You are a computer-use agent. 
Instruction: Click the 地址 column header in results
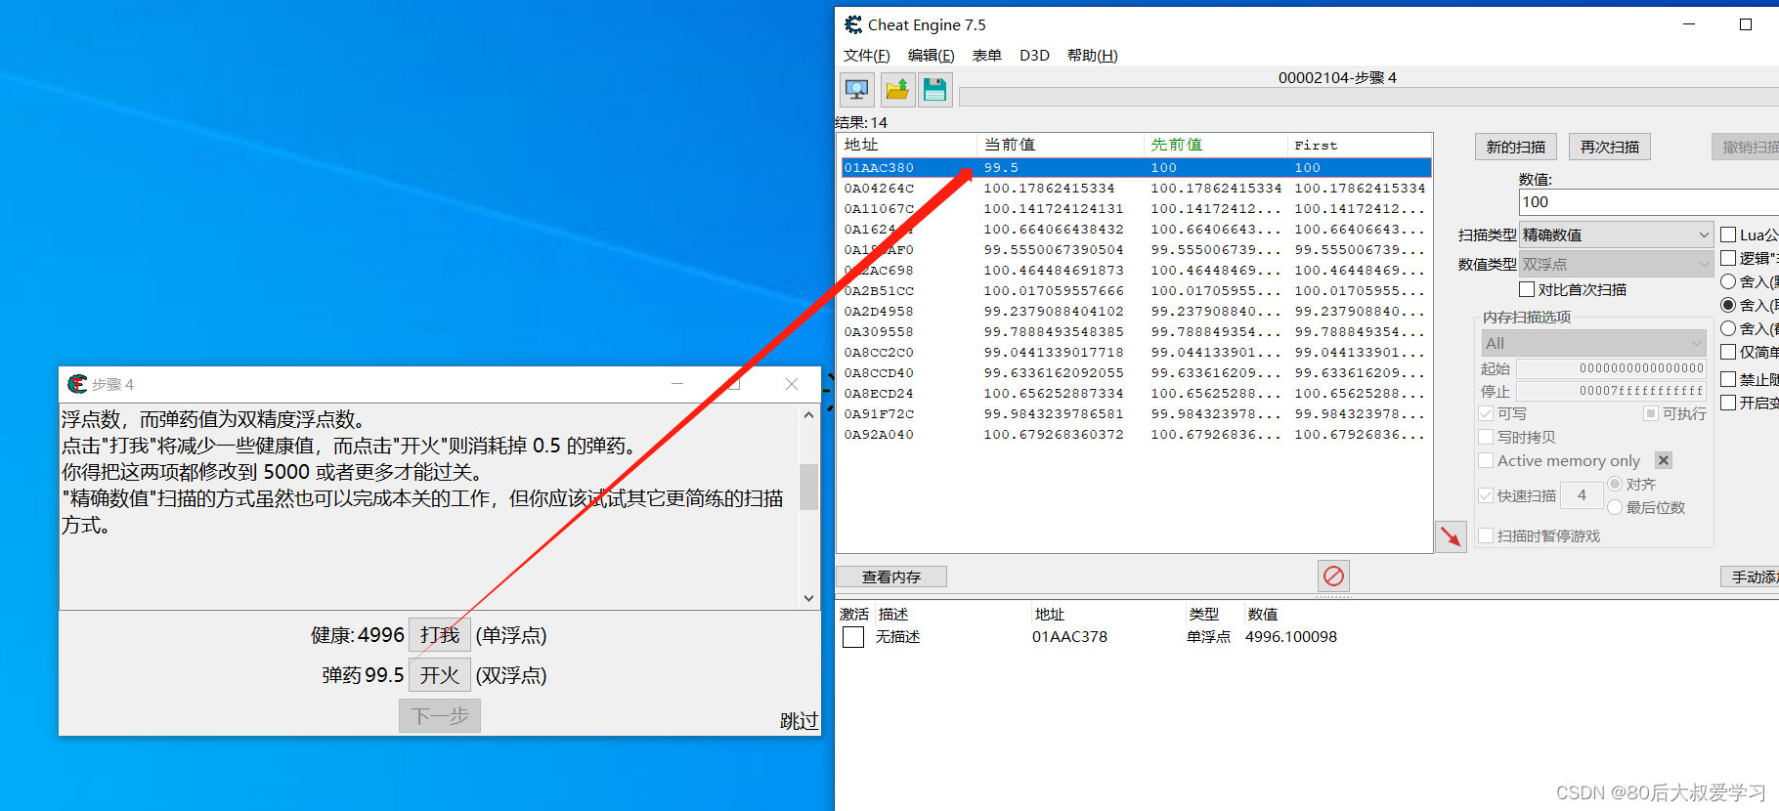(x=907, y=145)
